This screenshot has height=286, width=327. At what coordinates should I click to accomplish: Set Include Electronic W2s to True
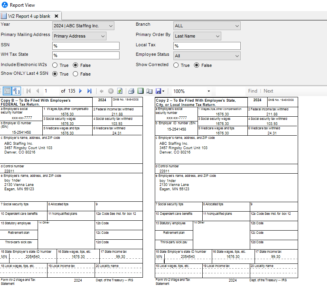coord(55,65)
